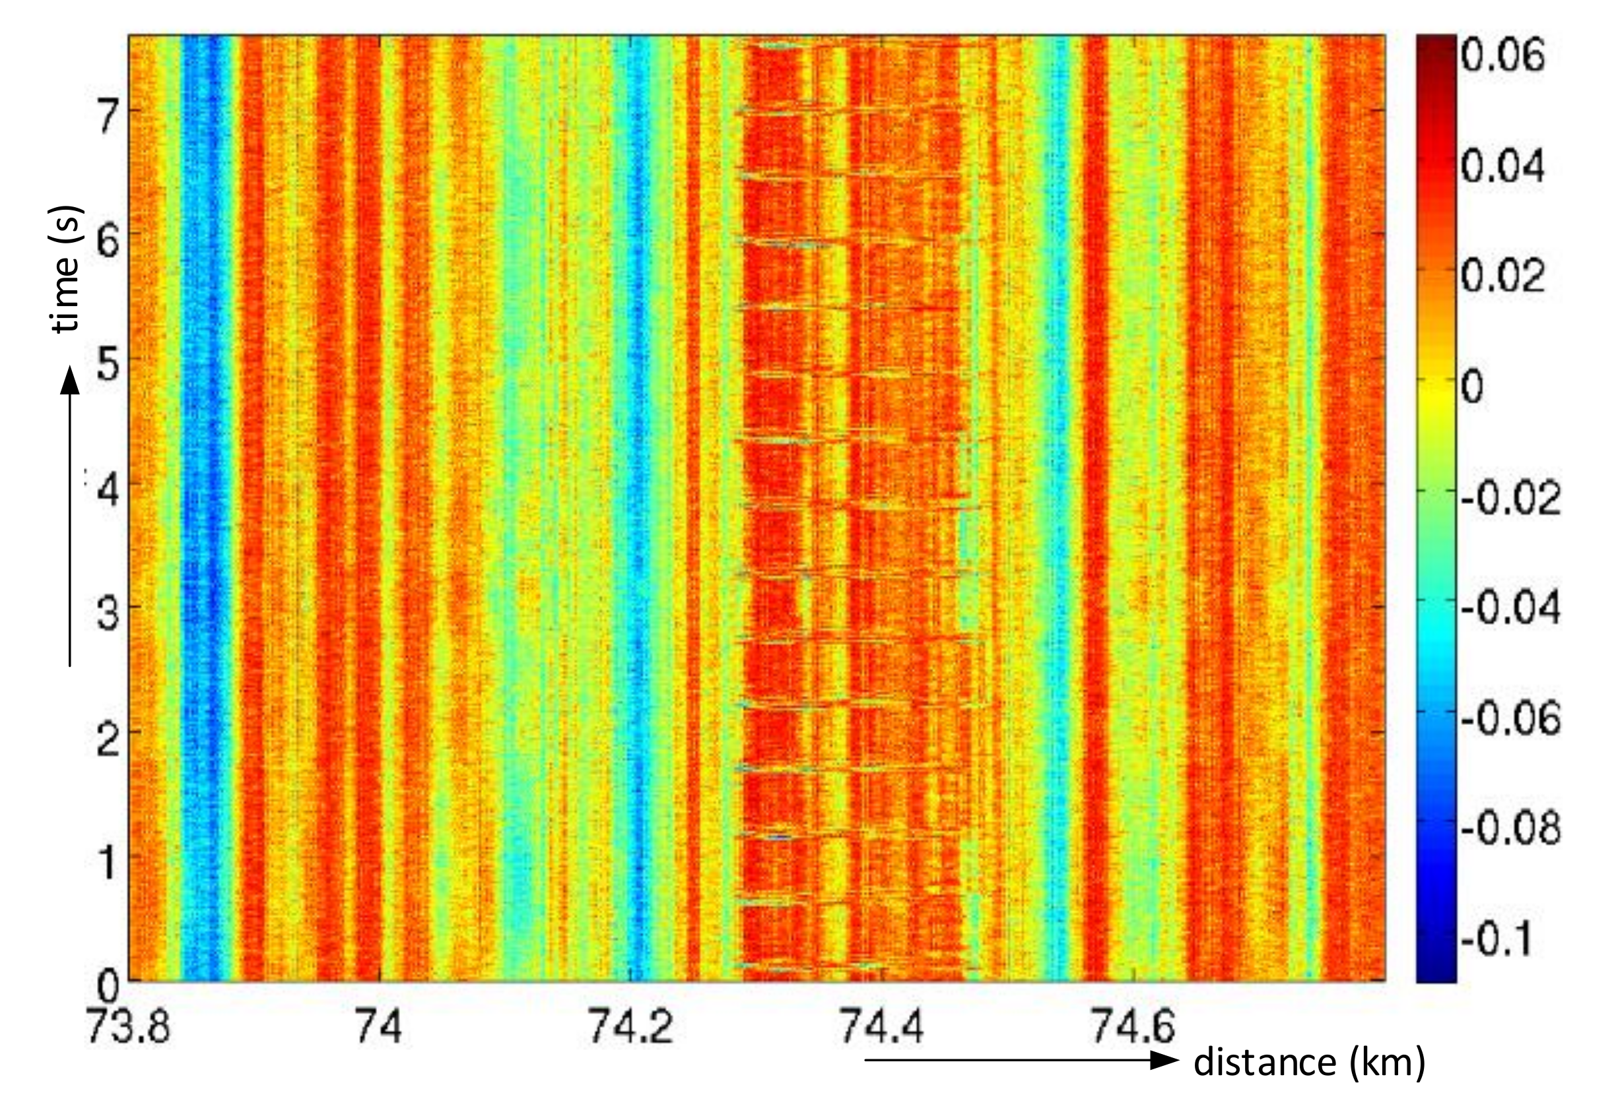
Task: Click the 'distance (km)' axis label
Action: [x=1309, y=1062]
